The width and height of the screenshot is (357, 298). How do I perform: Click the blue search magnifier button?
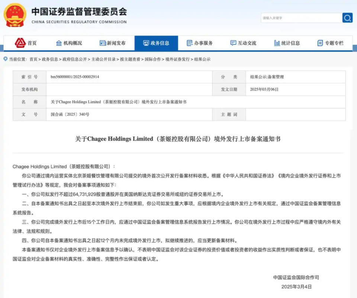(347, 18)
